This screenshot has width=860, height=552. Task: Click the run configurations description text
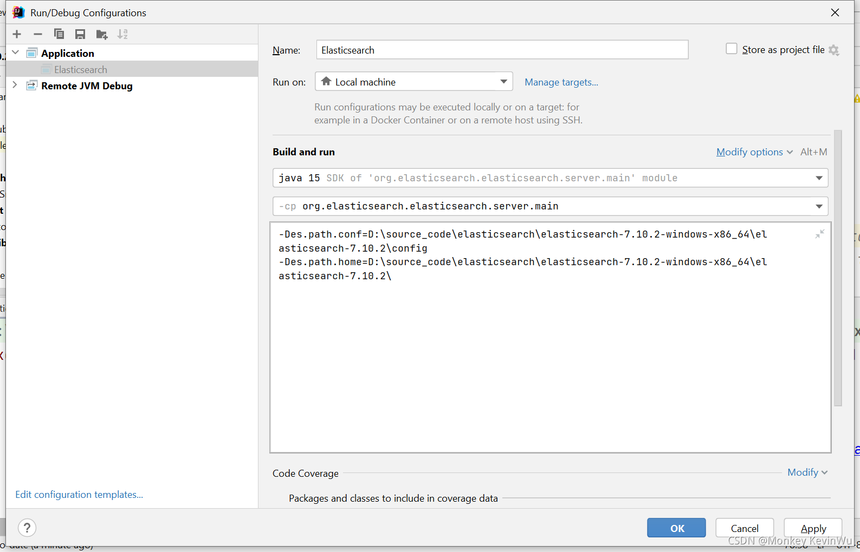click(x=448, y=114)
